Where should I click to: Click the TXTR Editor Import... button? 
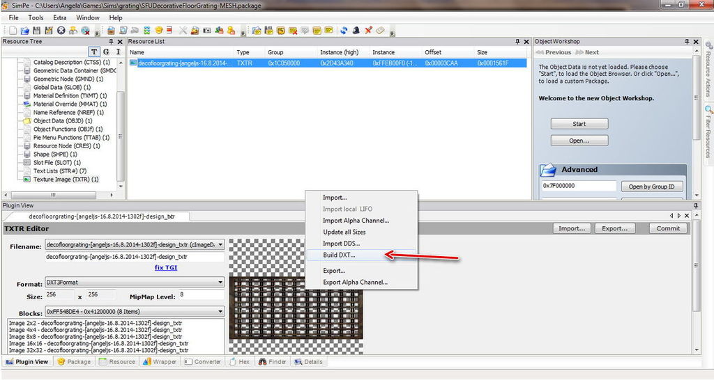[572, 229]
